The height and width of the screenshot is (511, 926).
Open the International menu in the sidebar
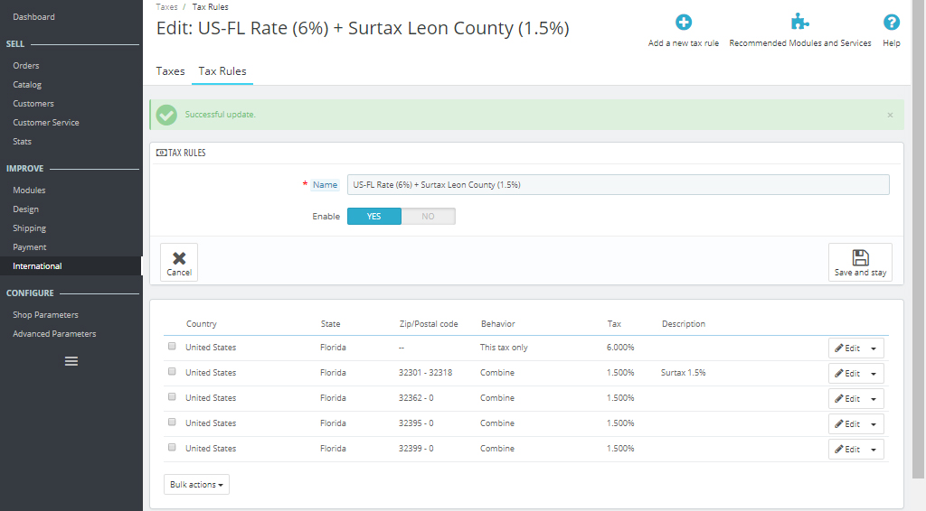[37, 266]
